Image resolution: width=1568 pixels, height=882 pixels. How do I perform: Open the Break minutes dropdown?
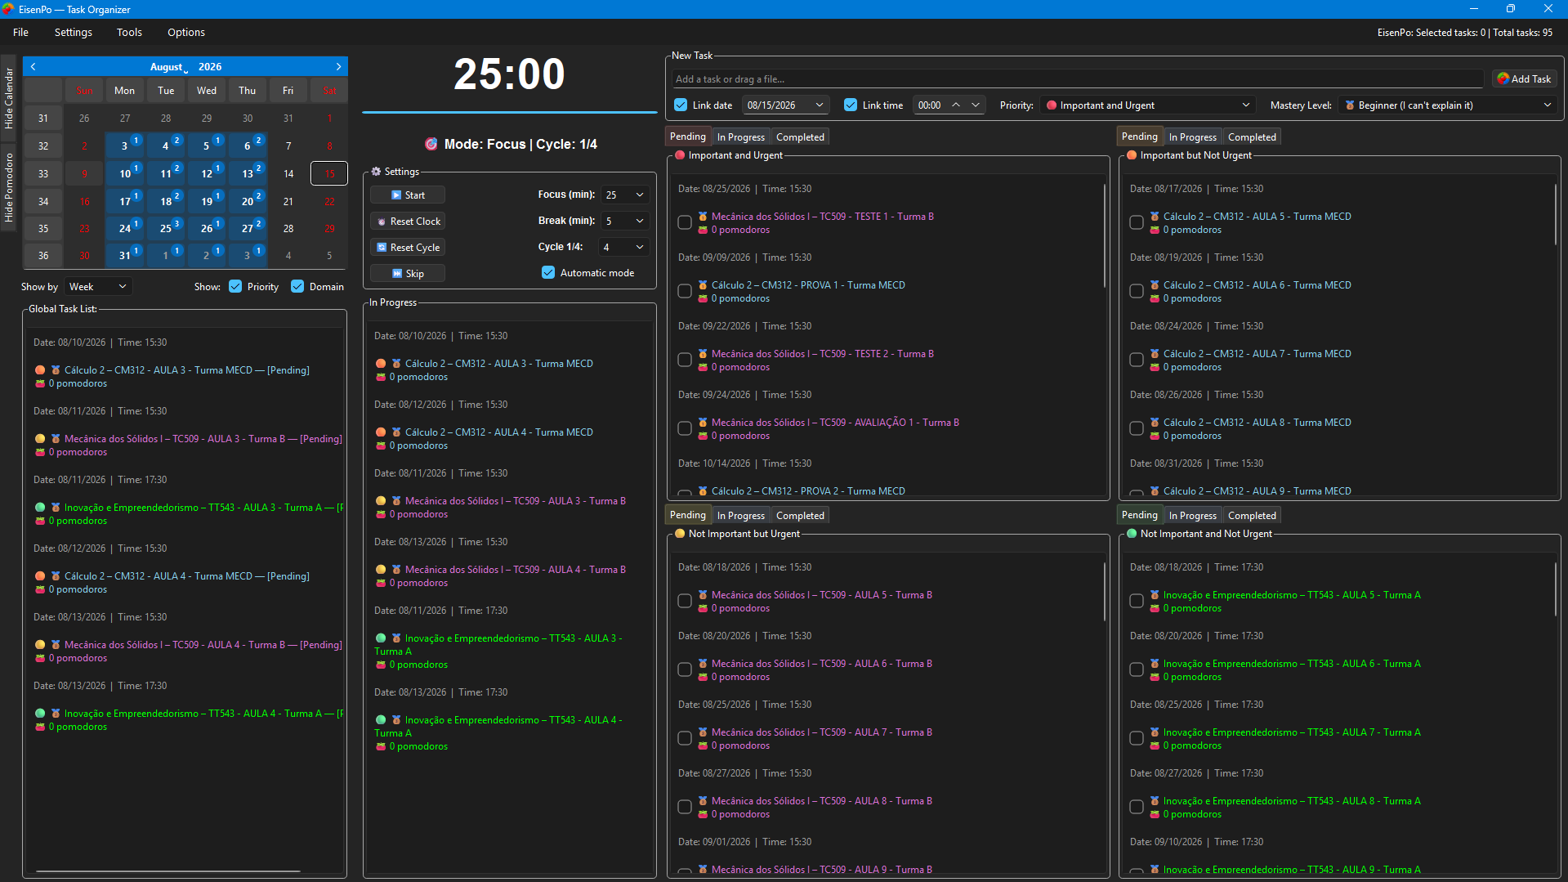[x=625, y=222]
